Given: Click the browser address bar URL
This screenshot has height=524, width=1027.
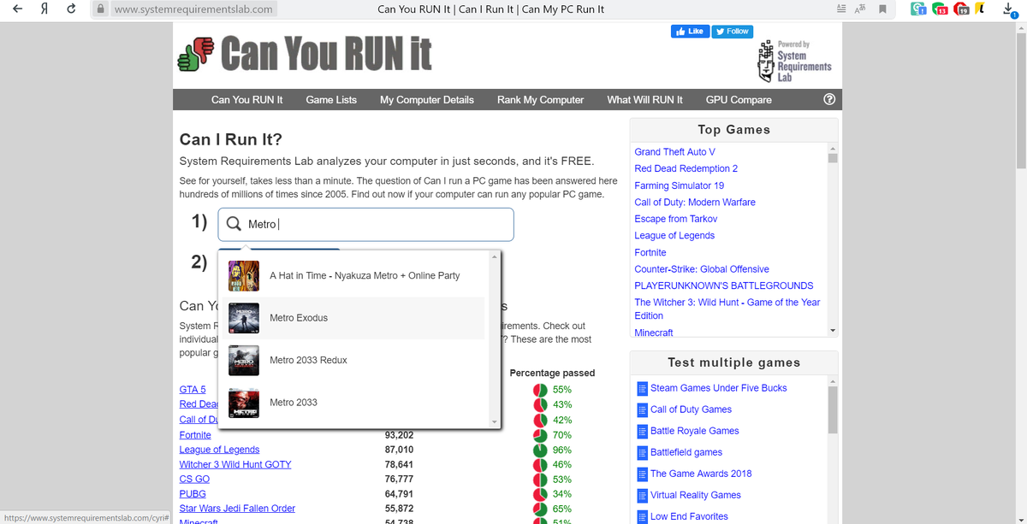Looking at the screenshot, I should (193, 9).
